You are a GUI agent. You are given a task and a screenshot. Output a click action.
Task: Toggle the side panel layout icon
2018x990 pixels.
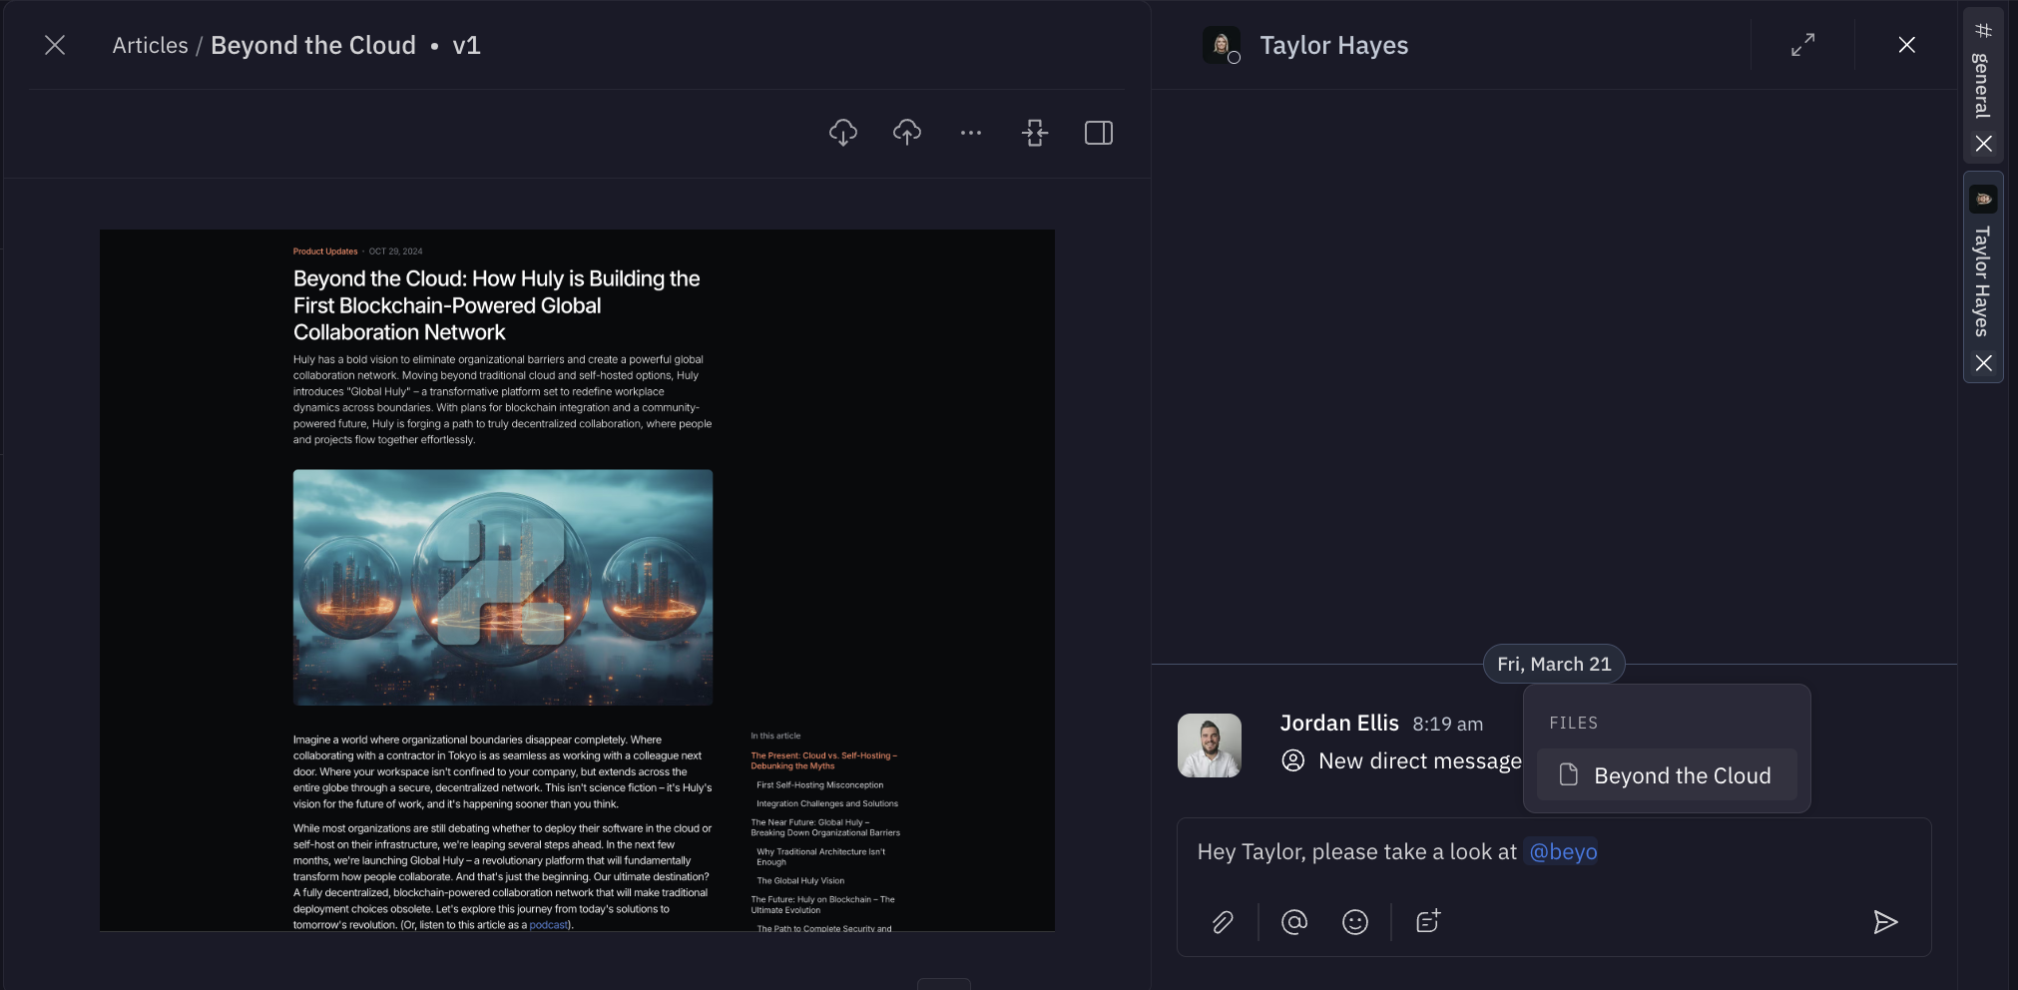pos(1098,132)
